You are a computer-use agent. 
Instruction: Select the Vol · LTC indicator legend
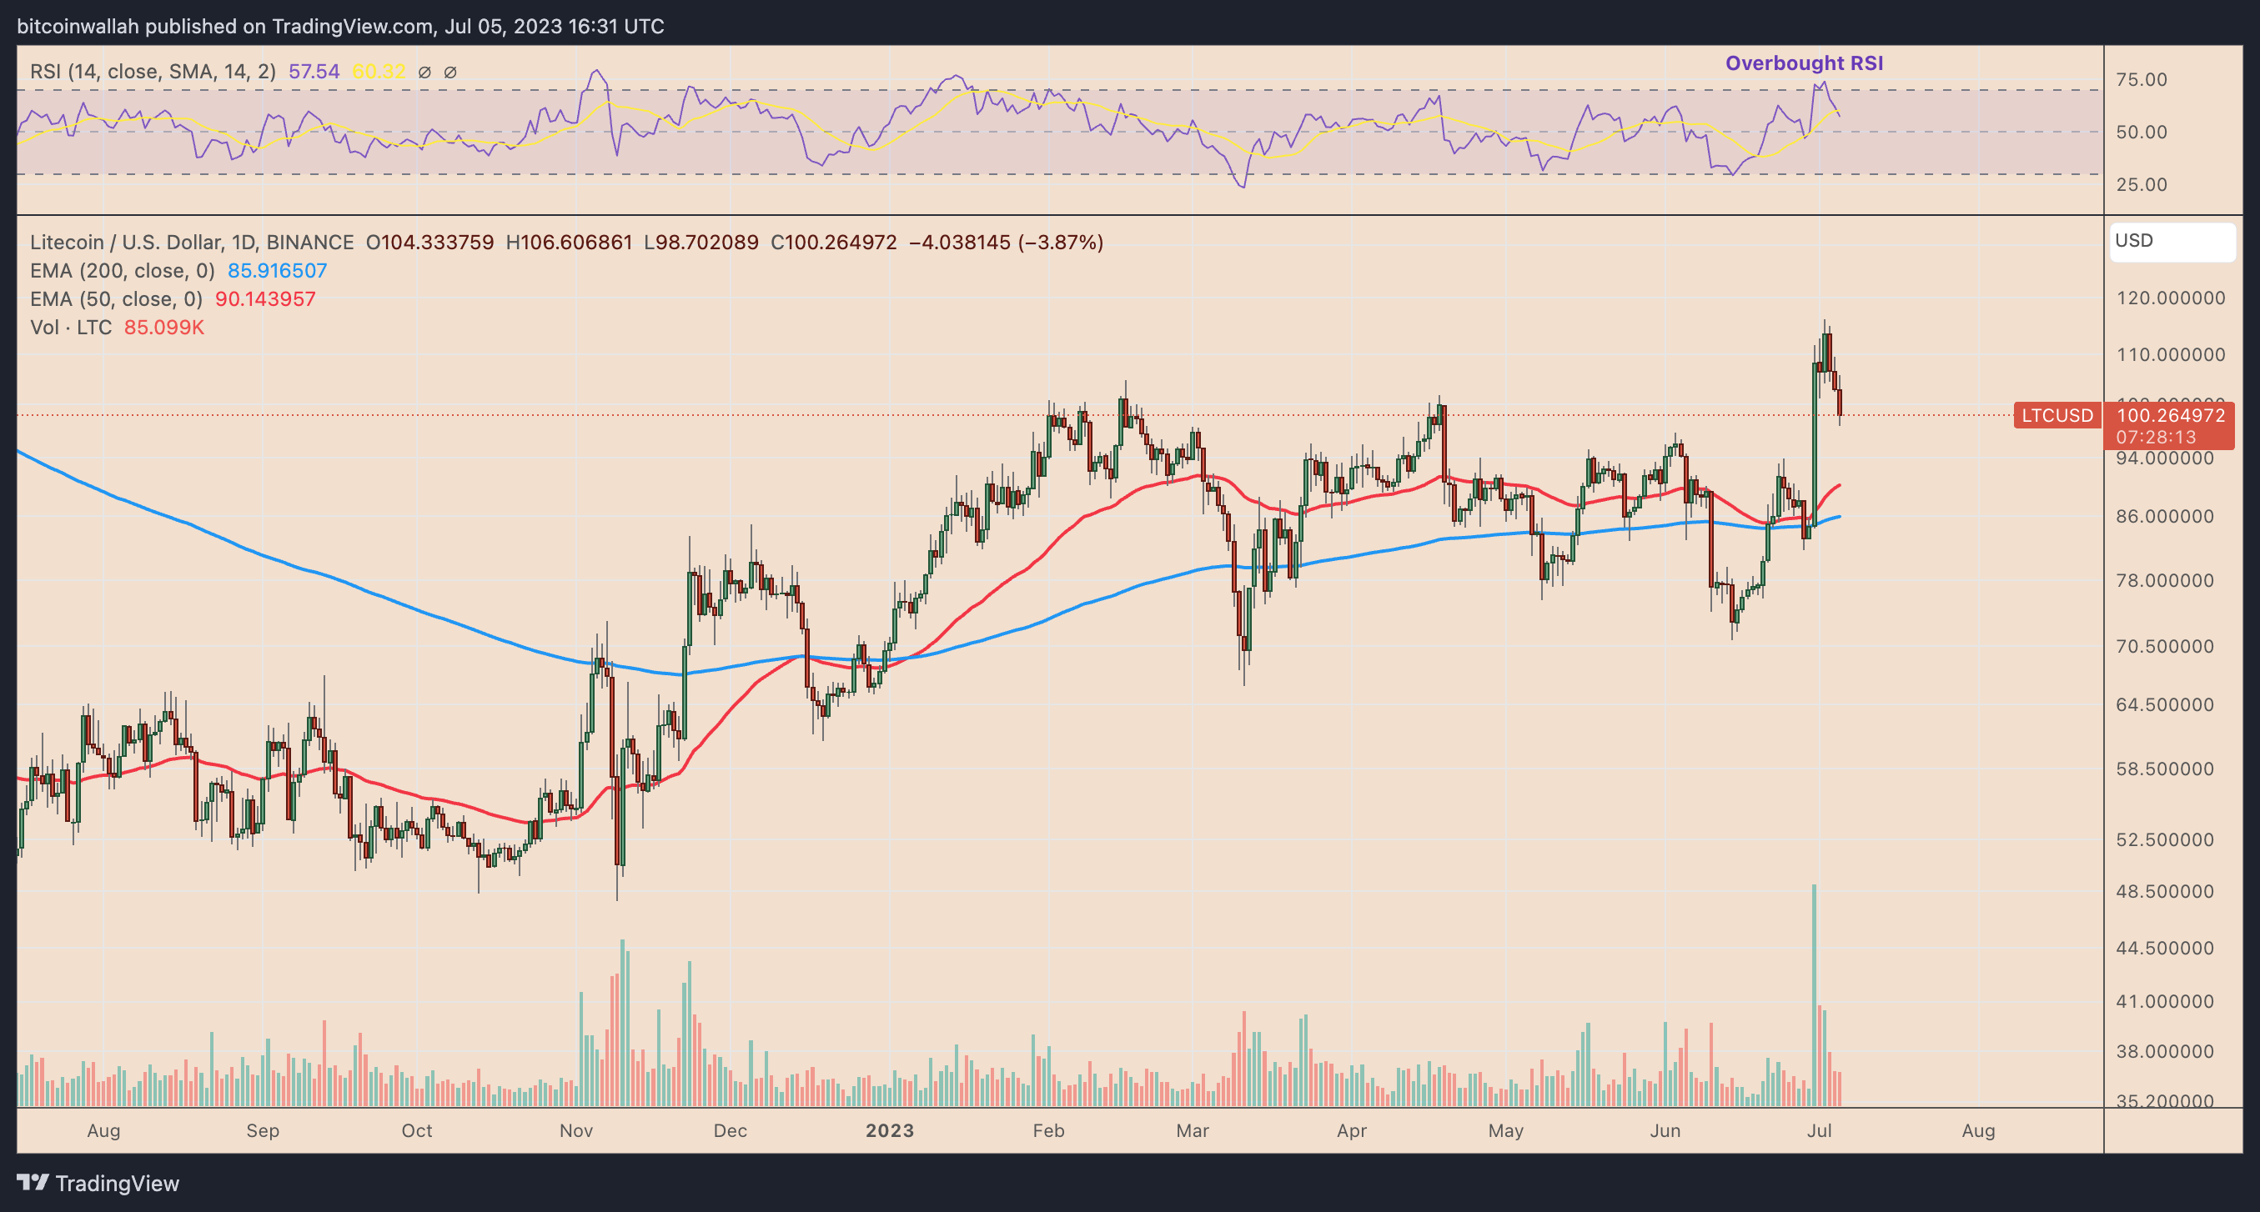point(70,327)
